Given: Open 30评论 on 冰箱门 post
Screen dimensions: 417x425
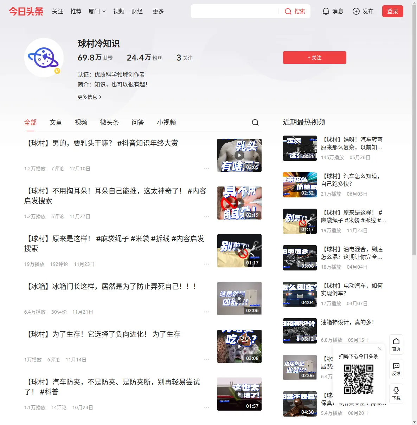Looking at the screenshot, I should [x=59, y=312].
